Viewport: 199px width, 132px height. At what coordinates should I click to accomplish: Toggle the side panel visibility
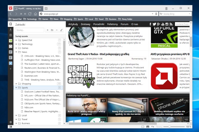(x=11, y=127)
